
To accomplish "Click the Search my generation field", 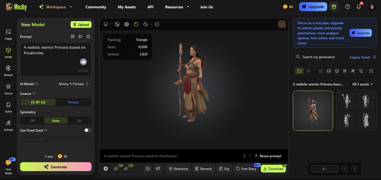I will point(318,57).
